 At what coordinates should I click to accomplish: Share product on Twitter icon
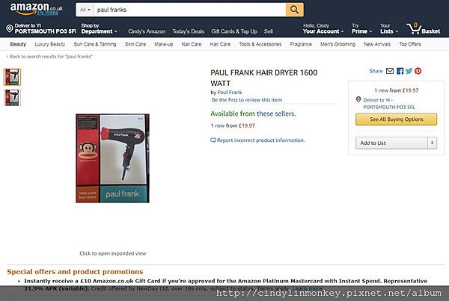pos(409,71)
